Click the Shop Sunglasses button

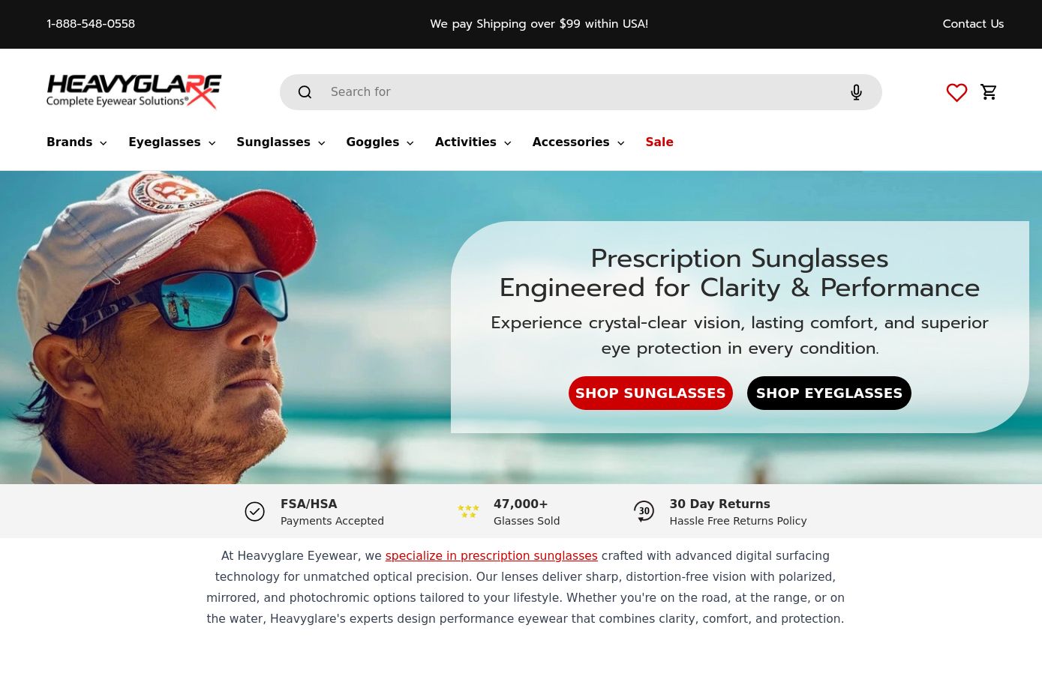pos(650,393)
